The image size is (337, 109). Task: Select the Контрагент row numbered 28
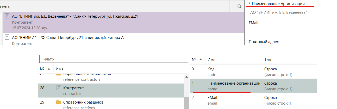(x=111, y=91)
